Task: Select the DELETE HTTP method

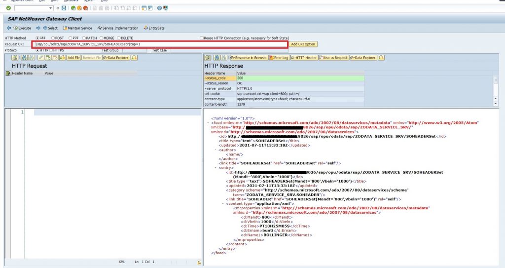Action: 118,38
